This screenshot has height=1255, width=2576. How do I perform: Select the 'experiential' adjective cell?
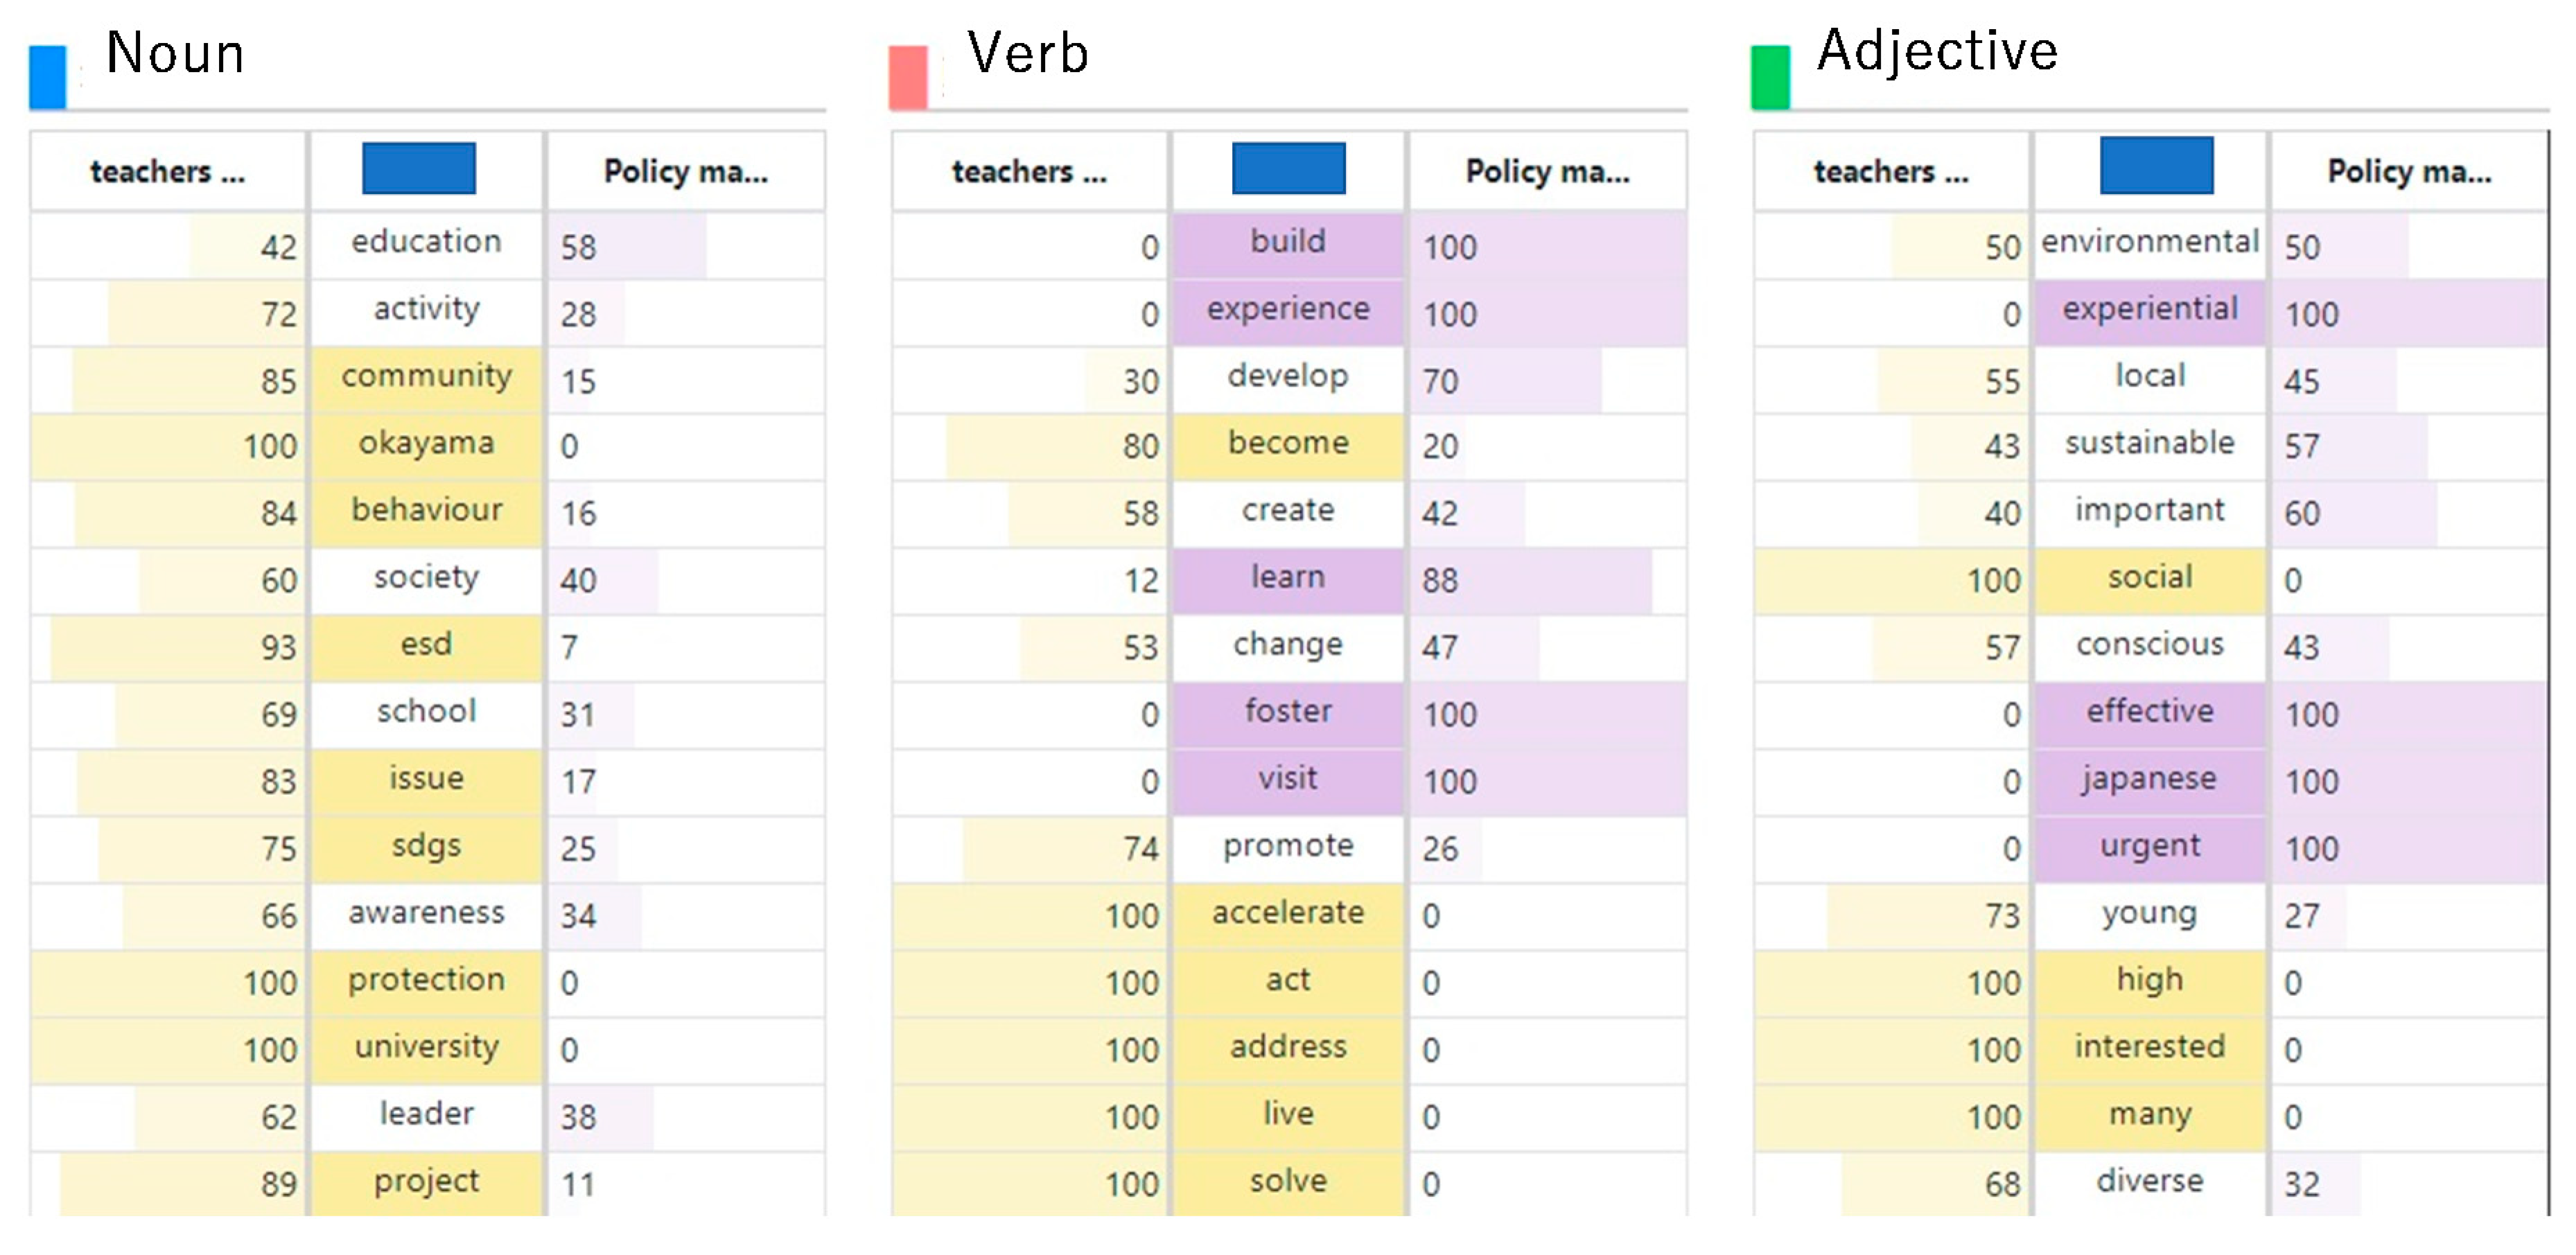2150,310
